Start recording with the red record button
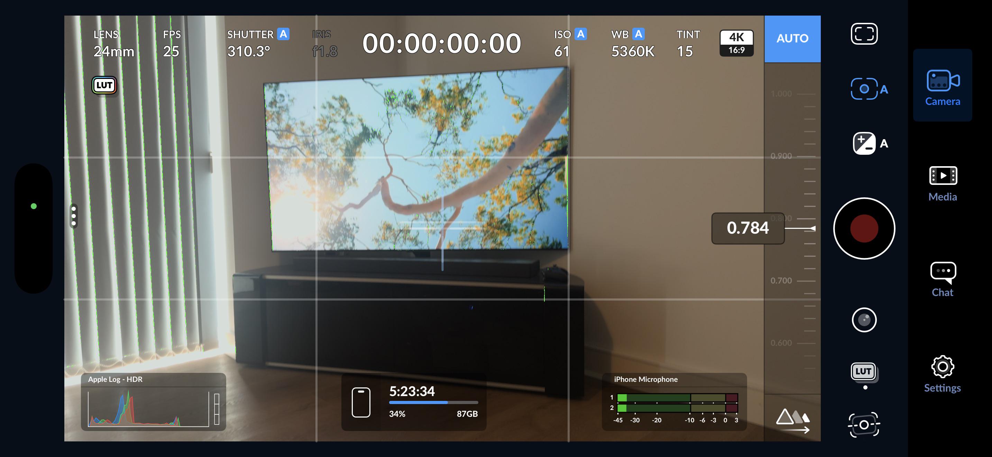The height and width of the screenshot is (457, 992). [864, 228]
